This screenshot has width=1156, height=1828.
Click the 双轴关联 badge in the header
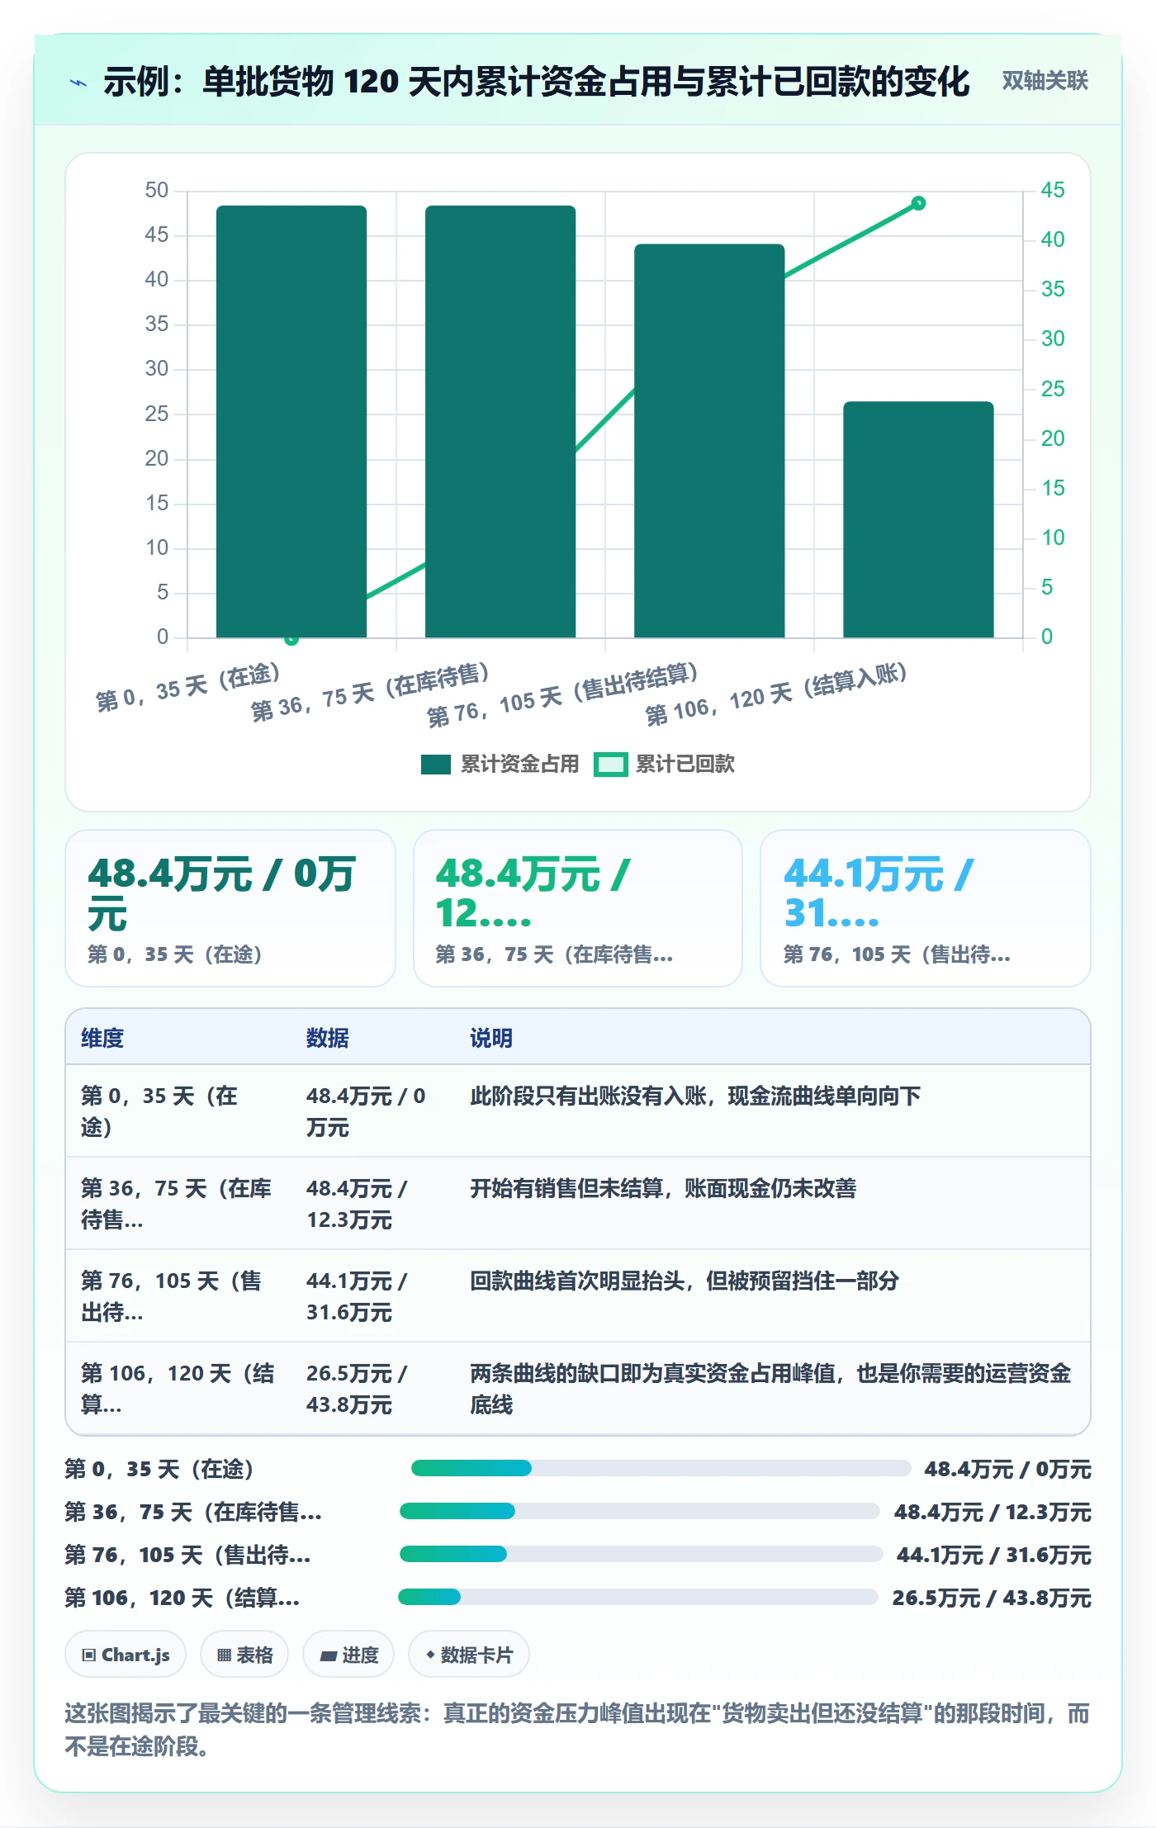pos(1045,80)
